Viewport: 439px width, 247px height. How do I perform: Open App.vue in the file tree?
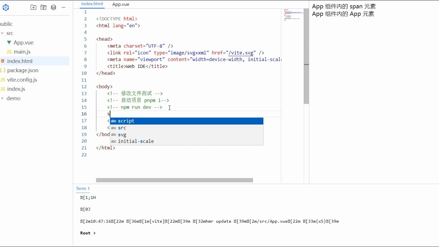[23, 42]
